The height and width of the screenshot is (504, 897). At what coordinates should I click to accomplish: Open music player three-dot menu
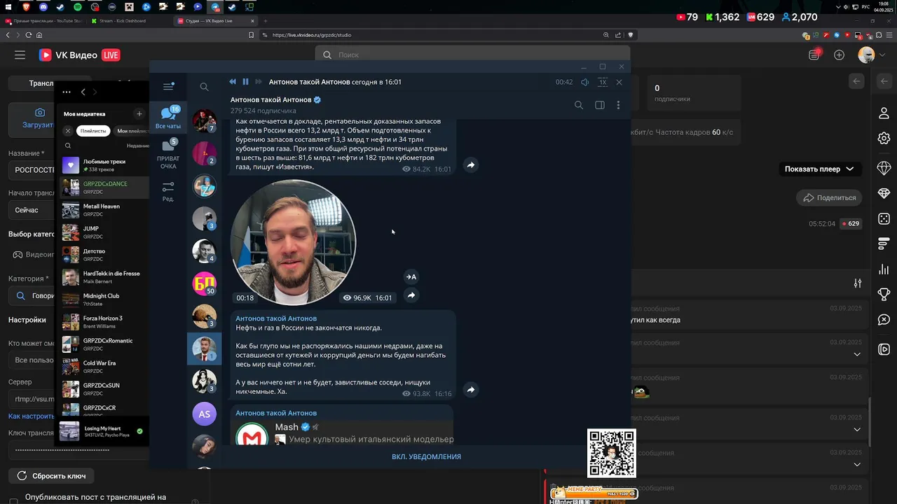[67, 92]
